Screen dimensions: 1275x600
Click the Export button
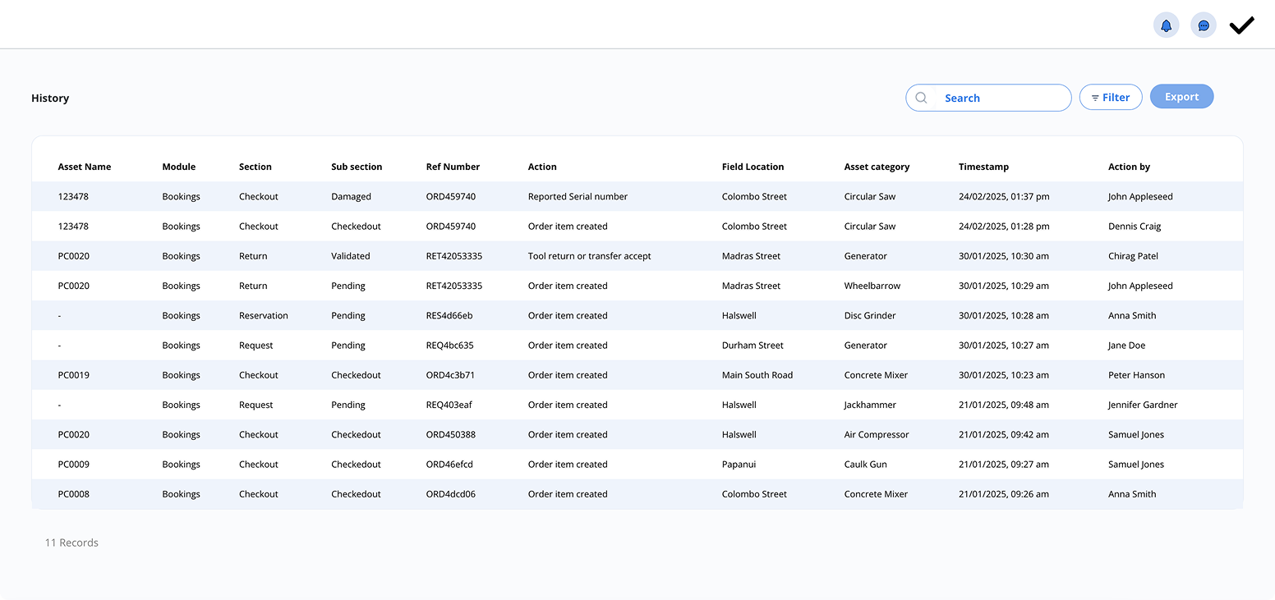[x=1181, y=97]
